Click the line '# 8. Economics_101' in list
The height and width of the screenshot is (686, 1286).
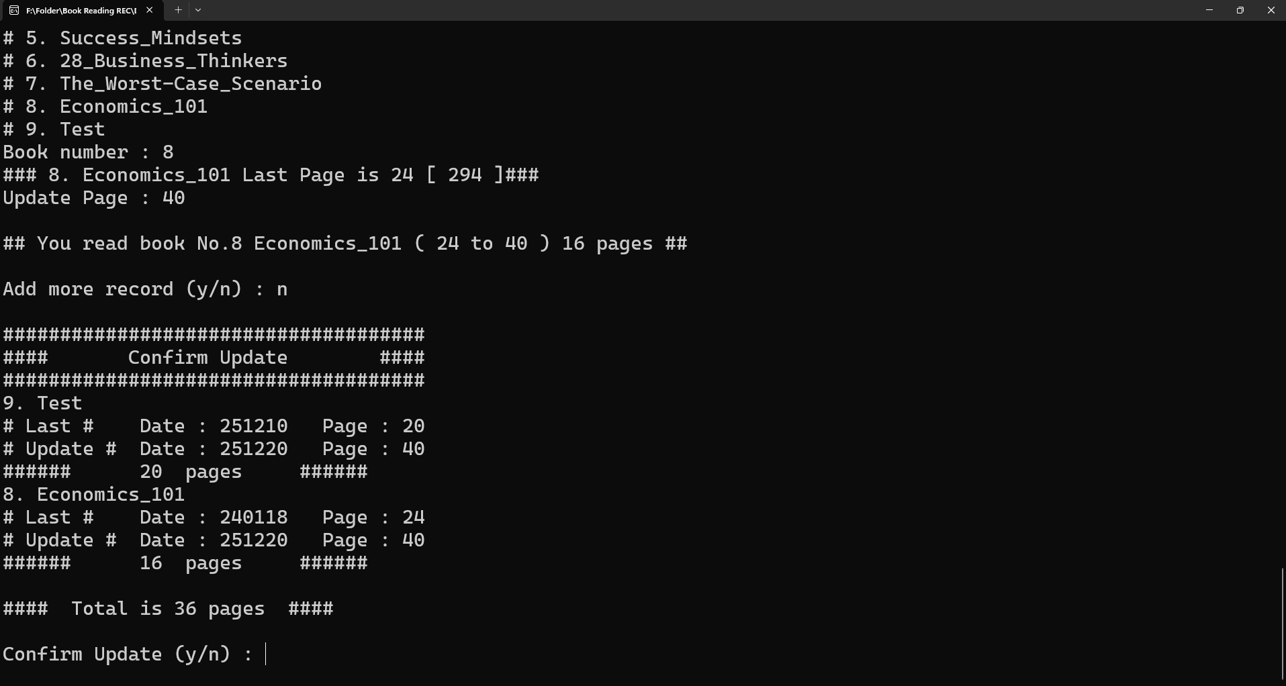click(105, 107)
